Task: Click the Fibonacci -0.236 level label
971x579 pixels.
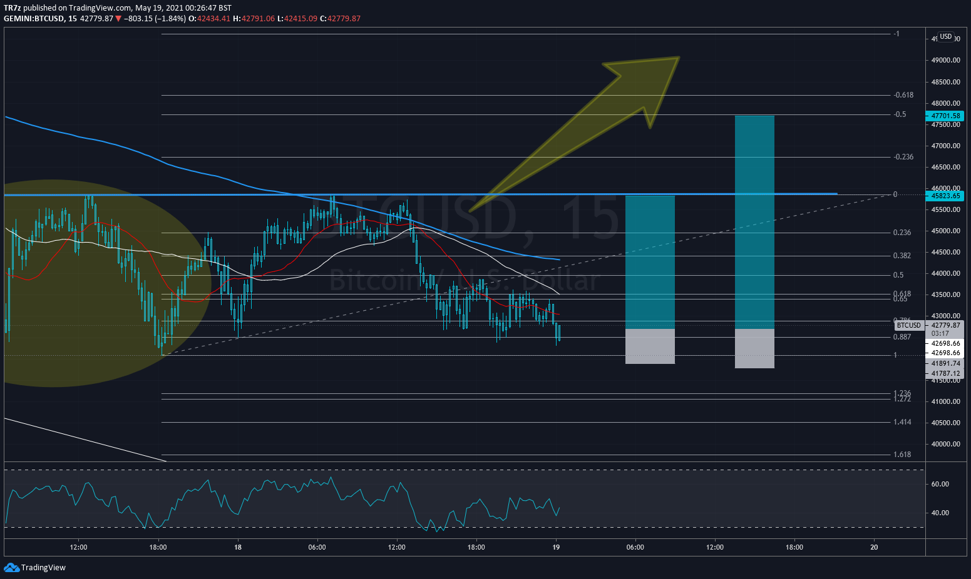Action: click(x=903, y=157)
